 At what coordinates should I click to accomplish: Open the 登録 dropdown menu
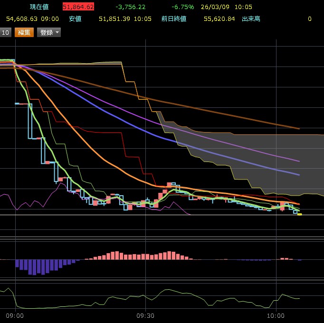(x=47, y=32)
